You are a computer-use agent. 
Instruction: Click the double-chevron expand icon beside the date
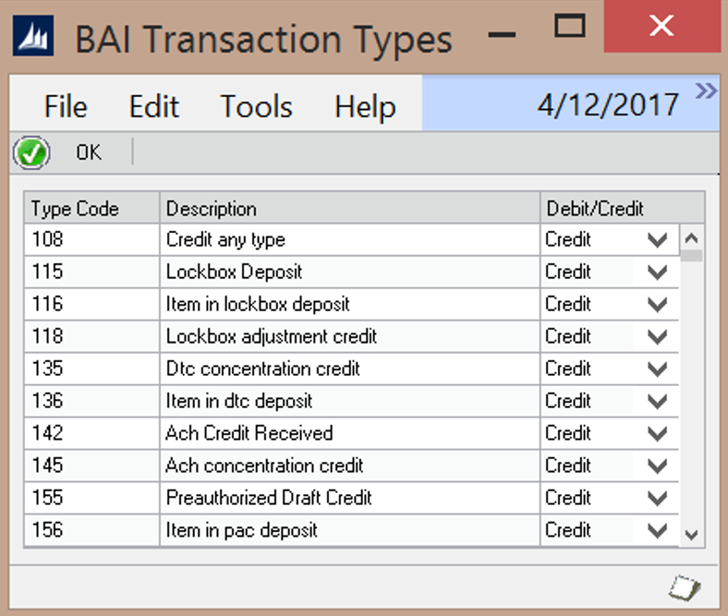pos(706,91)
